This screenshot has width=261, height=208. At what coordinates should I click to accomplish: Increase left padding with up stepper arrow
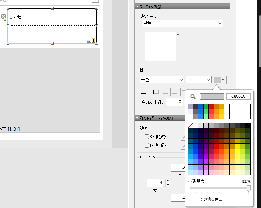tap(168, 181)
